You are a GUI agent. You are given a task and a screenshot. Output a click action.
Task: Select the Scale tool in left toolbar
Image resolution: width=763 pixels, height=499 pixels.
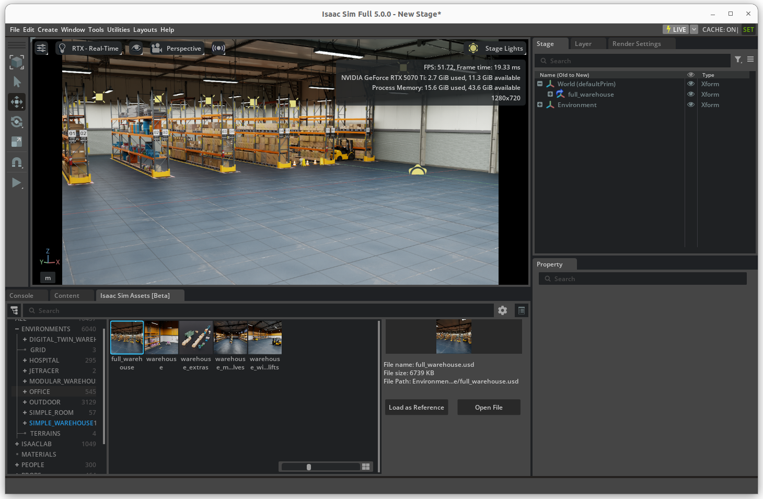click(17, 142)
